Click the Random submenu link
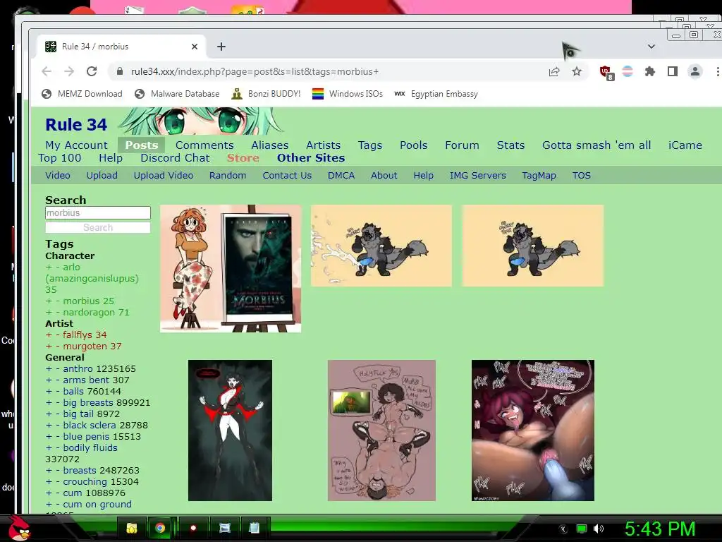722x542 pixels. pyautogui.click(x=228, y=176)
